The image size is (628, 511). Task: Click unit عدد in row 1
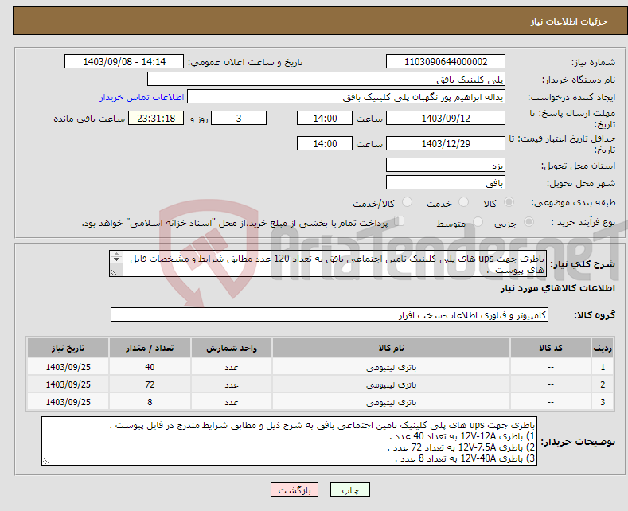[232, 368]
